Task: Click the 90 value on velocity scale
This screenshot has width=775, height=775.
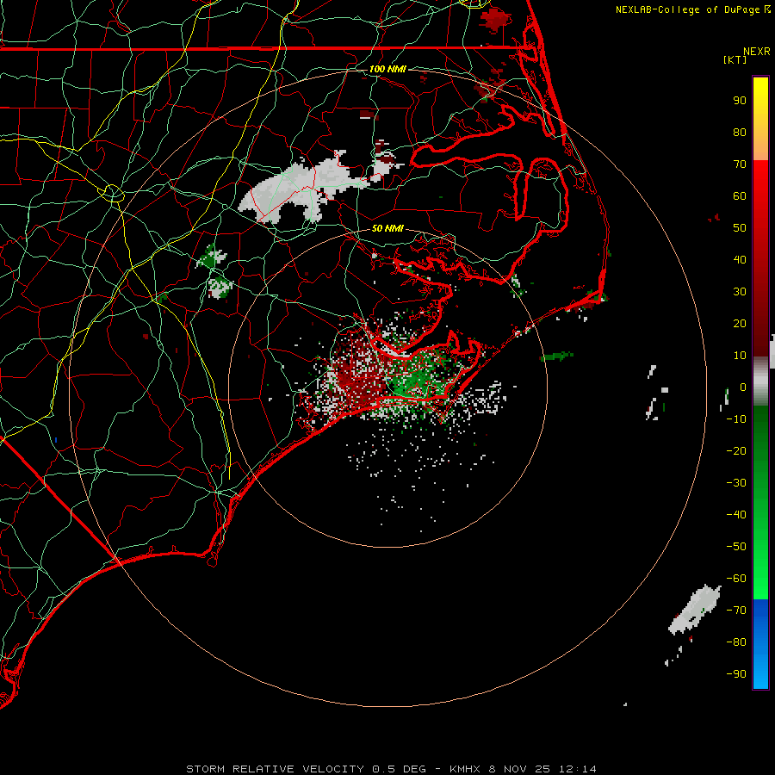Action: [740, 101]
